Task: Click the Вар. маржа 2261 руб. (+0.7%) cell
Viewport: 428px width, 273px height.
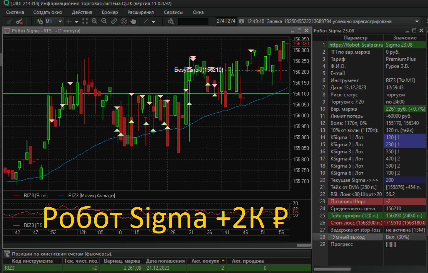Action: click(x=405, y=109)
